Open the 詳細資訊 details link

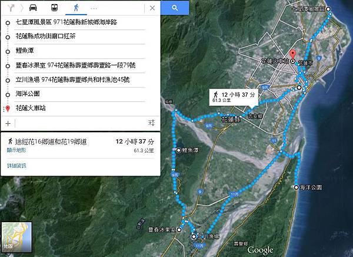point(16,166)
